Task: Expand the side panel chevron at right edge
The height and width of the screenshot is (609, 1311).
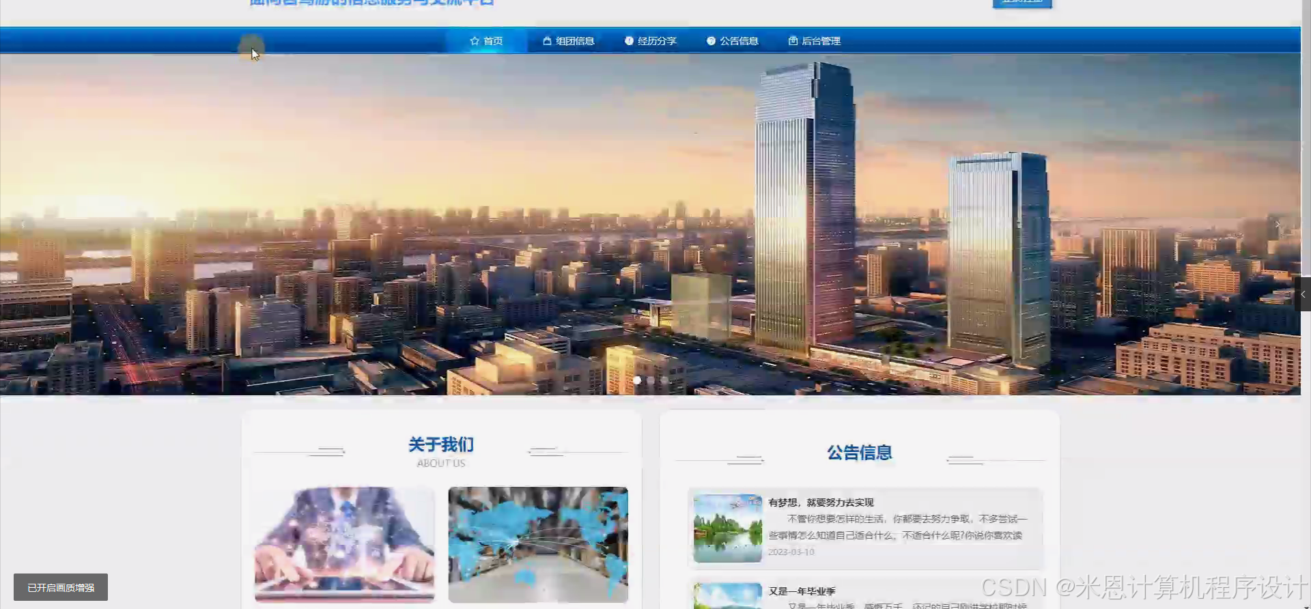Action: coord(1303,294)
